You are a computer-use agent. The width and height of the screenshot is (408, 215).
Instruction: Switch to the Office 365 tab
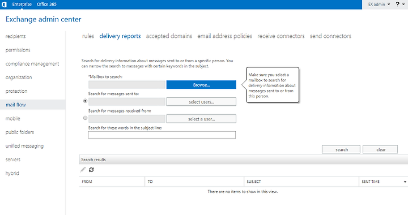(x=46, y=4)
